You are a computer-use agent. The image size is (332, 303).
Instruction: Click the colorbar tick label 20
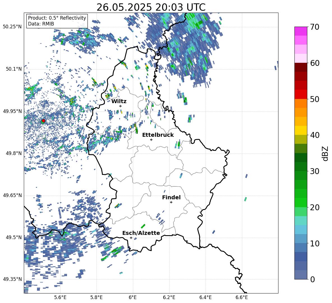(315, 207)
